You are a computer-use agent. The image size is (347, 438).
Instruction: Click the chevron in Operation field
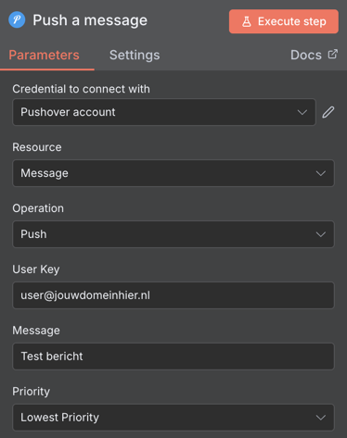pos(321,234)
